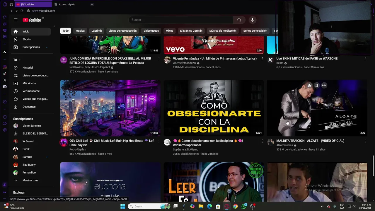Start voice search with microphone icon
The height and width of the screenshot is (211, 375).
tap(253, 20)
